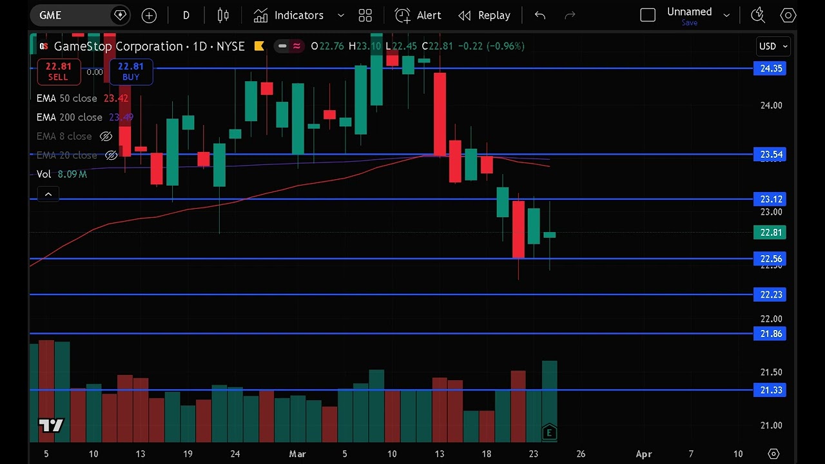This screenshot has width=825, height=464.
Task: Open the USD currency dropdown
Action: click(773, 46)
